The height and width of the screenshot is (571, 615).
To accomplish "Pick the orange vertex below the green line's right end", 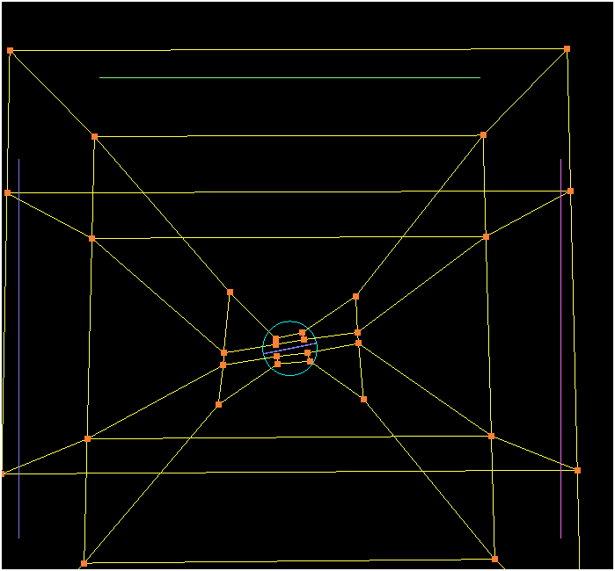I will point(483,134).
